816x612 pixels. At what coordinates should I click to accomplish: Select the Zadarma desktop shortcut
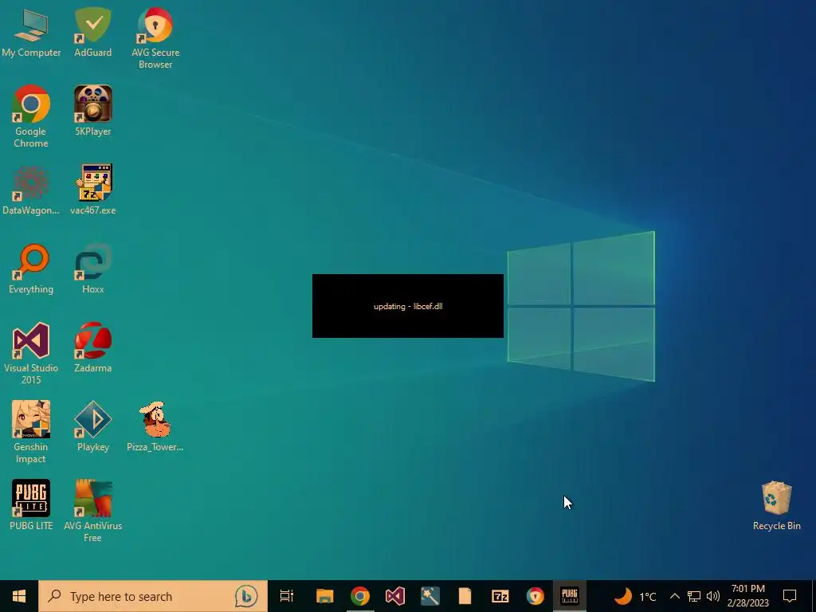pos(92,347)
